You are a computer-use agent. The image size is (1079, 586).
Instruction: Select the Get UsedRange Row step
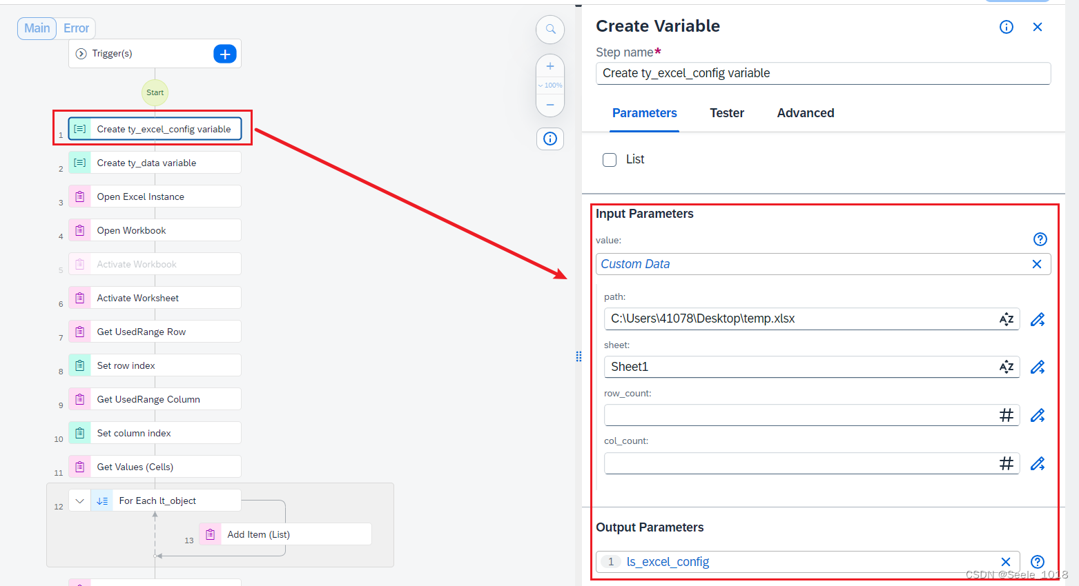tap(155, 332)
